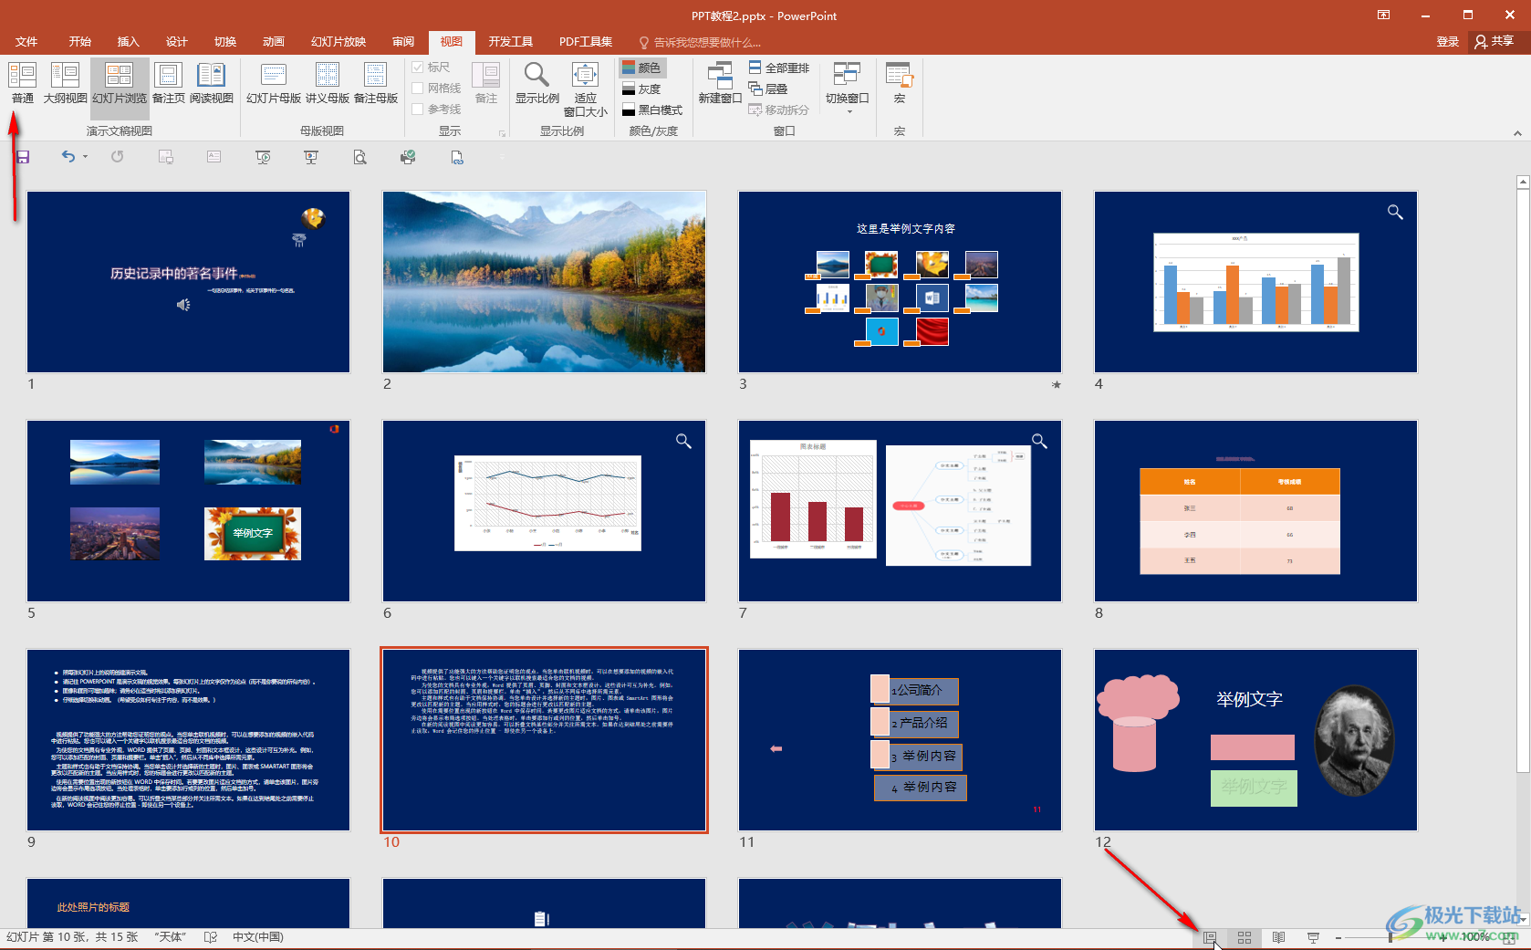Open the Insert (插入) tab

[x=129, y=42]
